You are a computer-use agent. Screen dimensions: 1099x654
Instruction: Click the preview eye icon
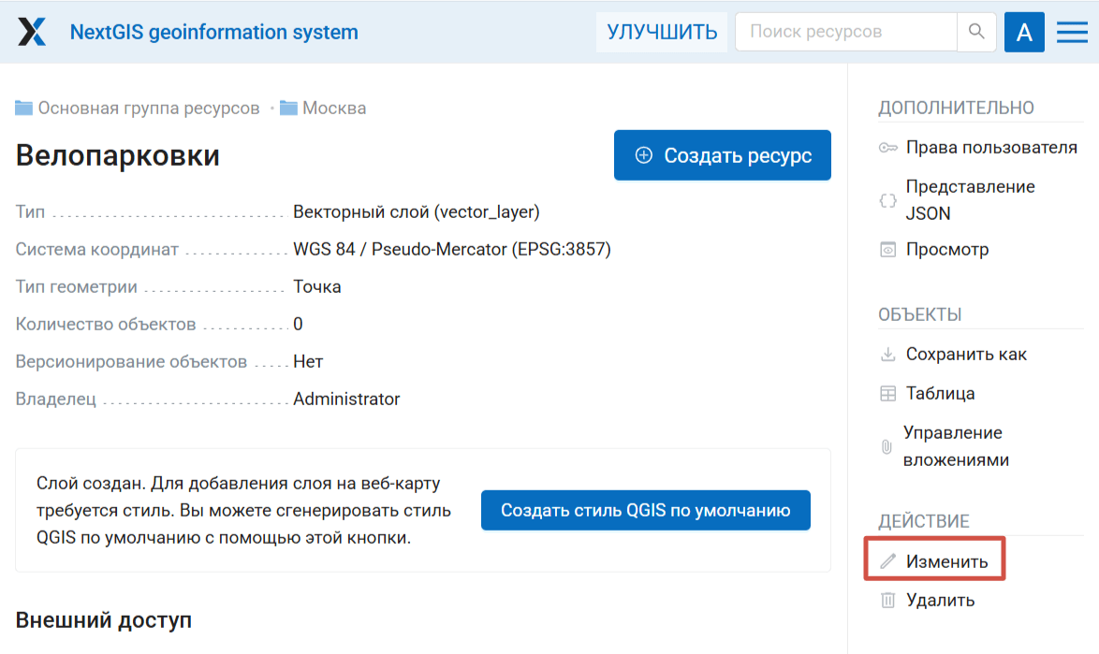pyautogui.click(x=888, y=250)
